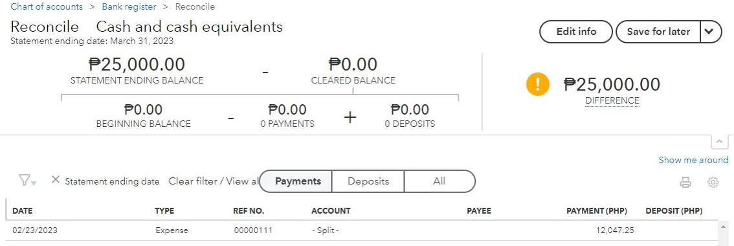Go to Chart of accounts breadcrumb
Screen dimensions: 734x246
(47, 7)
